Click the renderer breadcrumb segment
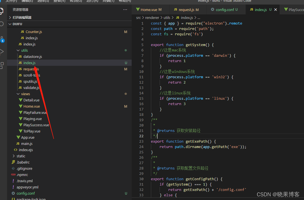The height and width of the screenshot is (200, 304). (x=152, y=18)
